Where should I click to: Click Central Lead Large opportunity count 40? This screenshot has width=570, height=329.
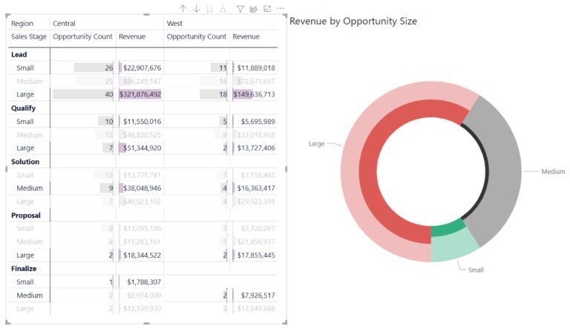point(109,94)
